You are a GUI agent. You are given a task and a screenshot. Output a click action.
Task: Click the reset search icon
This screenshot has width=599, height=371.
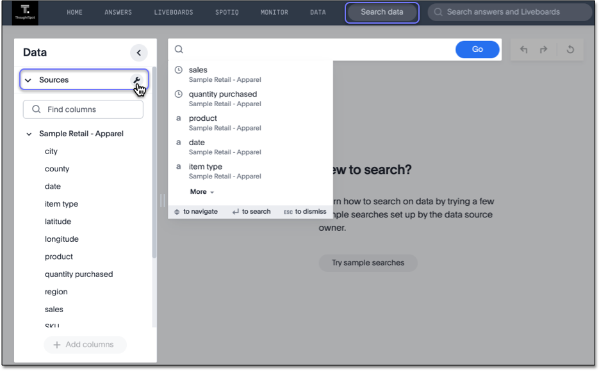570,50
